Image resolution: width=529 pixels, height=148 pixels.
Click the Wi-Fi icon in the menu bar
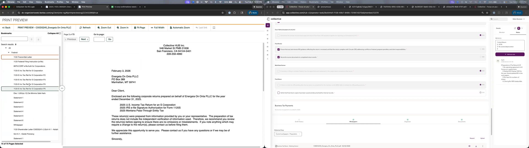(220, 2)
